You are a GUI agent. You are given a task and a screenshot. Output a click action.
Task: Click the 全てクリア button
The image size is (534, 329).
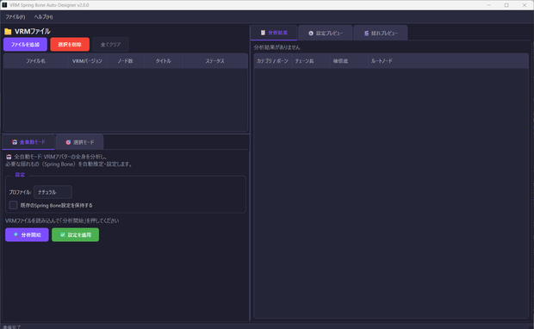click(111, 44)
